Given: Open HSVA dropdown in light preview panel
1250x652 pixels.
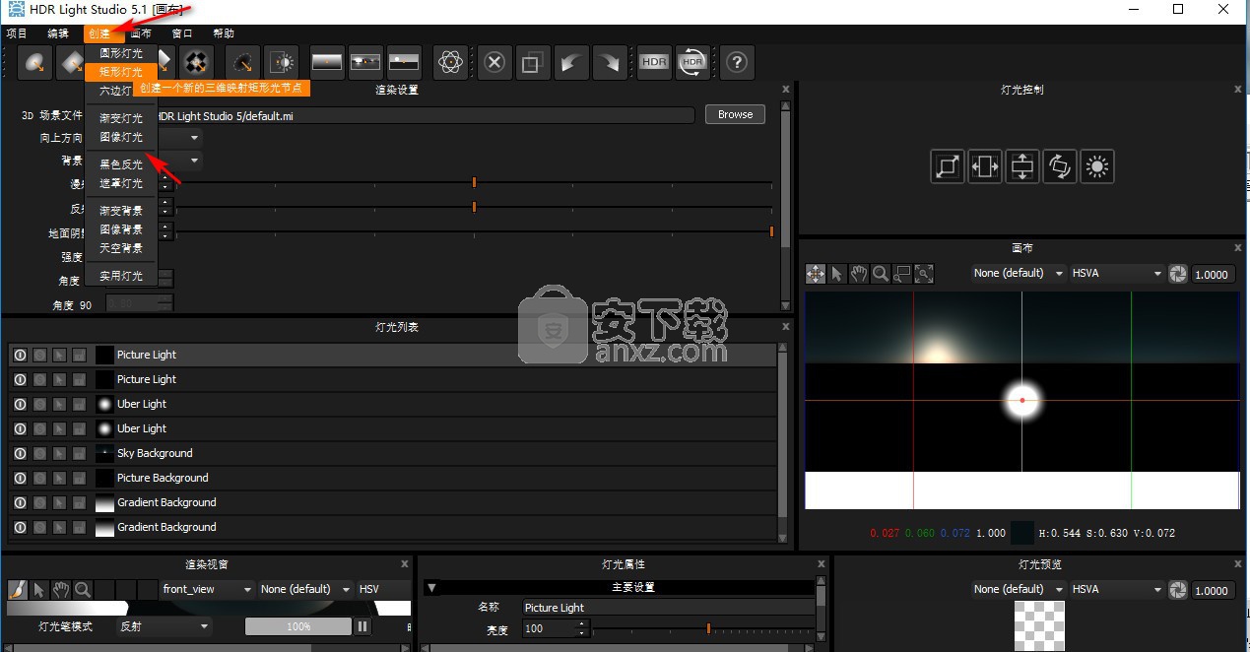Looking at the screenshot, I should click(1118, 589).
